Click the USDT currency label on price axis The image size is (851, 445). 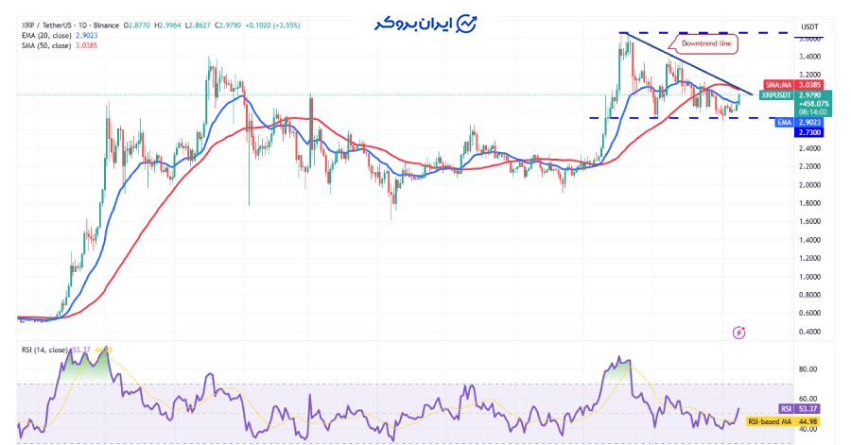(x=809, y=26)
